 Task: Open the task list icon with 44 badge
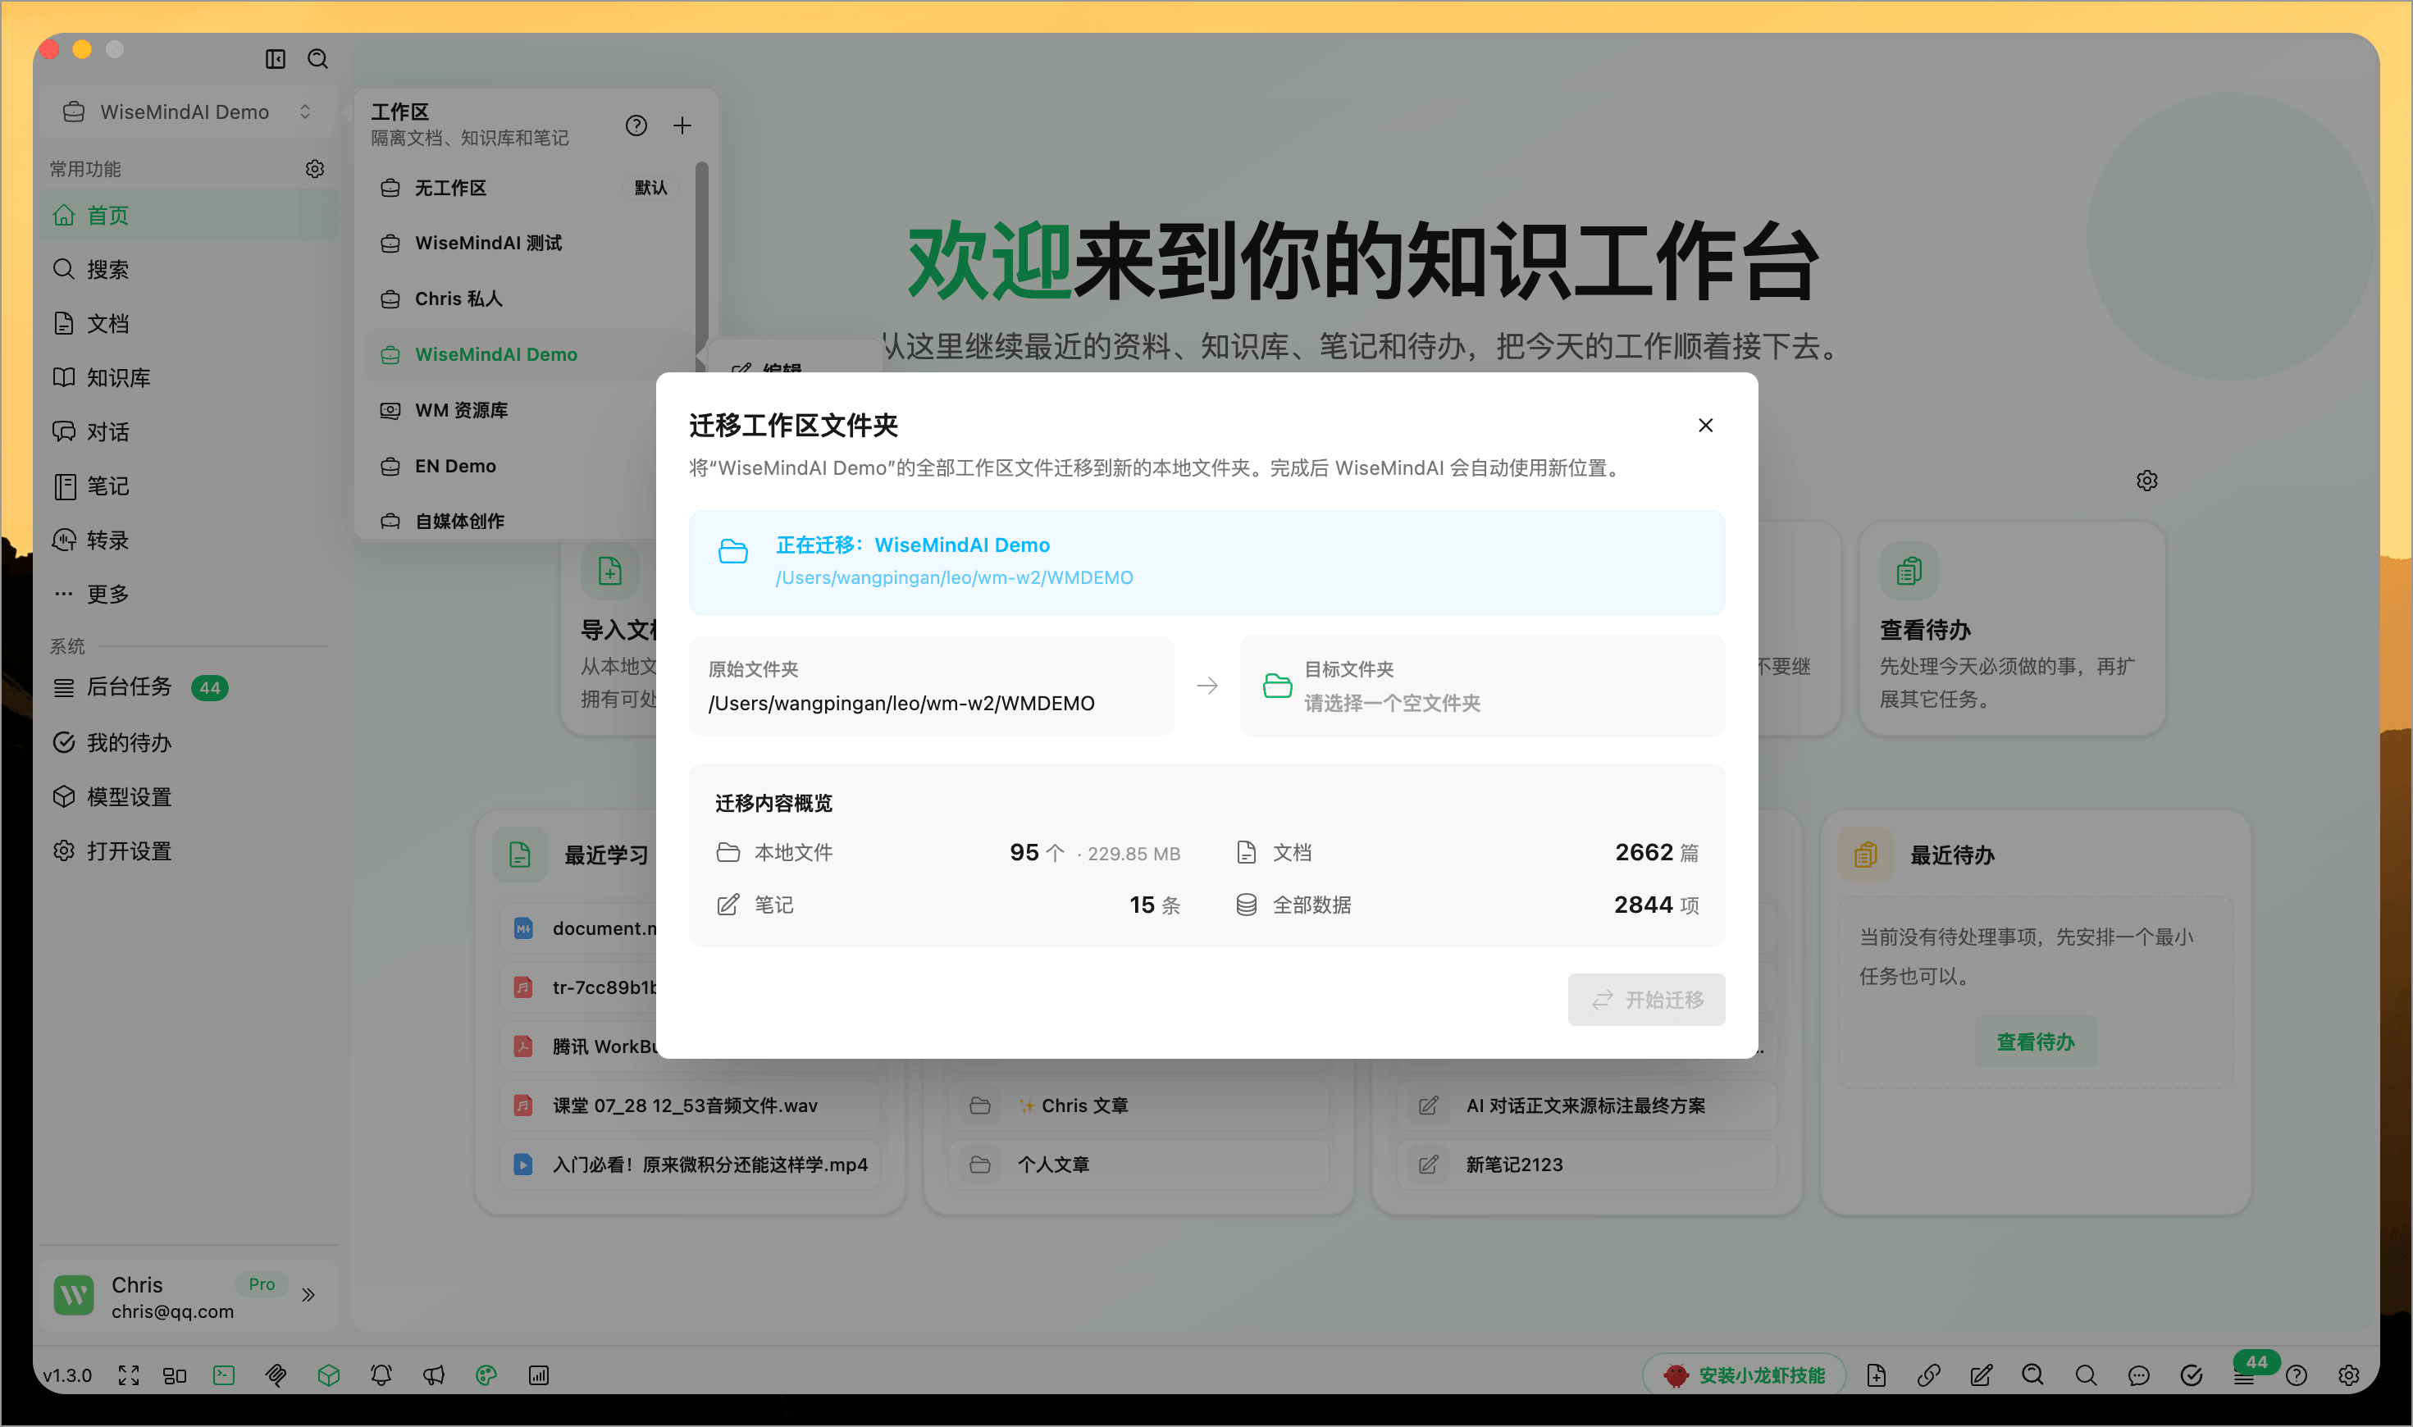pos(2245,1375)
